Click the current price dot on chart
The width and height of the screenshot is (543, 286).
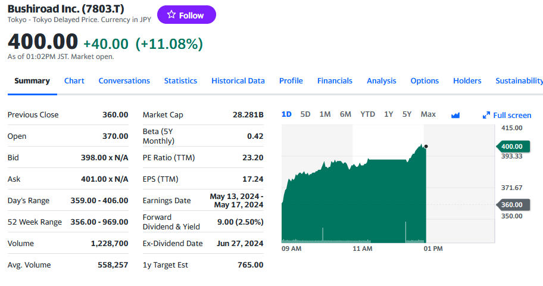click(426, 147)
